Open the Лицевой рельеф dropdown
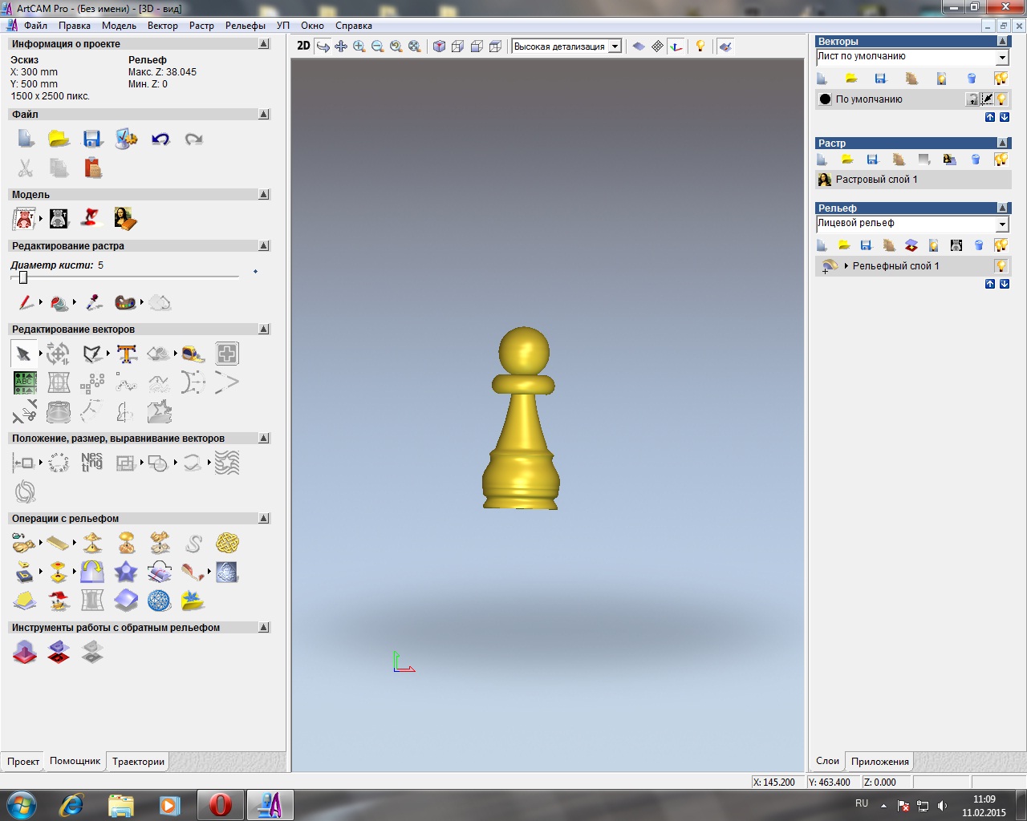 pos(1002,224)
